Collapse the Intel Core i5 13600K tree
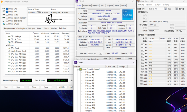 click(77, 70)
